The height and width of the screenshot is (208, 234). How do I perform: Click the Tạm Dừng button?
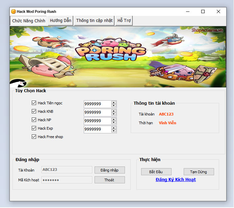(199, 172)
